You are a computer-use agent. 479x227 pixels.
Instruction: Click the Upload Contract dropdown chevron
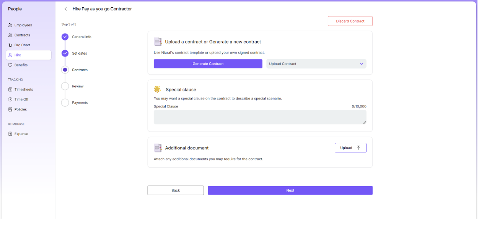coord(362,64)
